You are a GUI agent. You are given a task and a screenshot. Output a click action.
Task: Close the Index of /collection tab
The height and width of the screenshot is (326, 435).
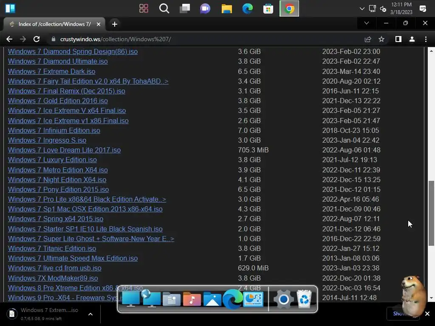click(x=99, y=24)
